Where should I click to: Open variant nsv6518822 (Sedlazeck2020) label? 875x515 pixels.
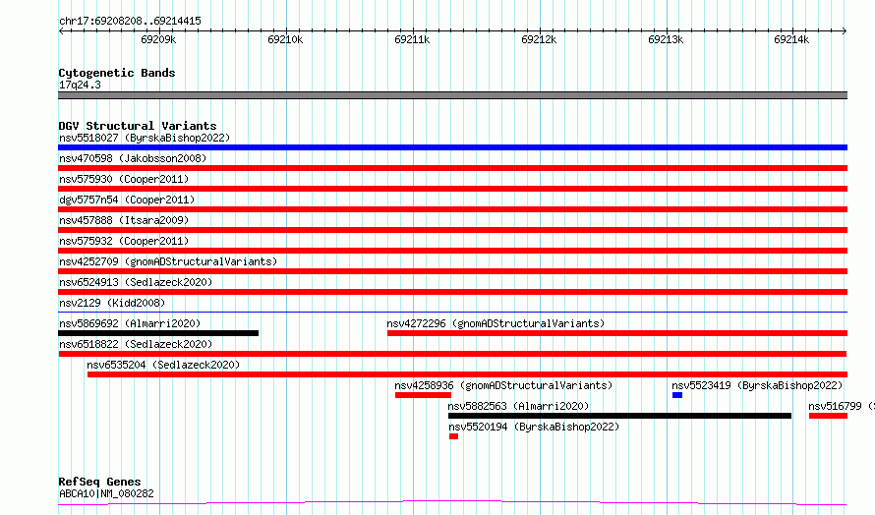(x=136, y=344)
